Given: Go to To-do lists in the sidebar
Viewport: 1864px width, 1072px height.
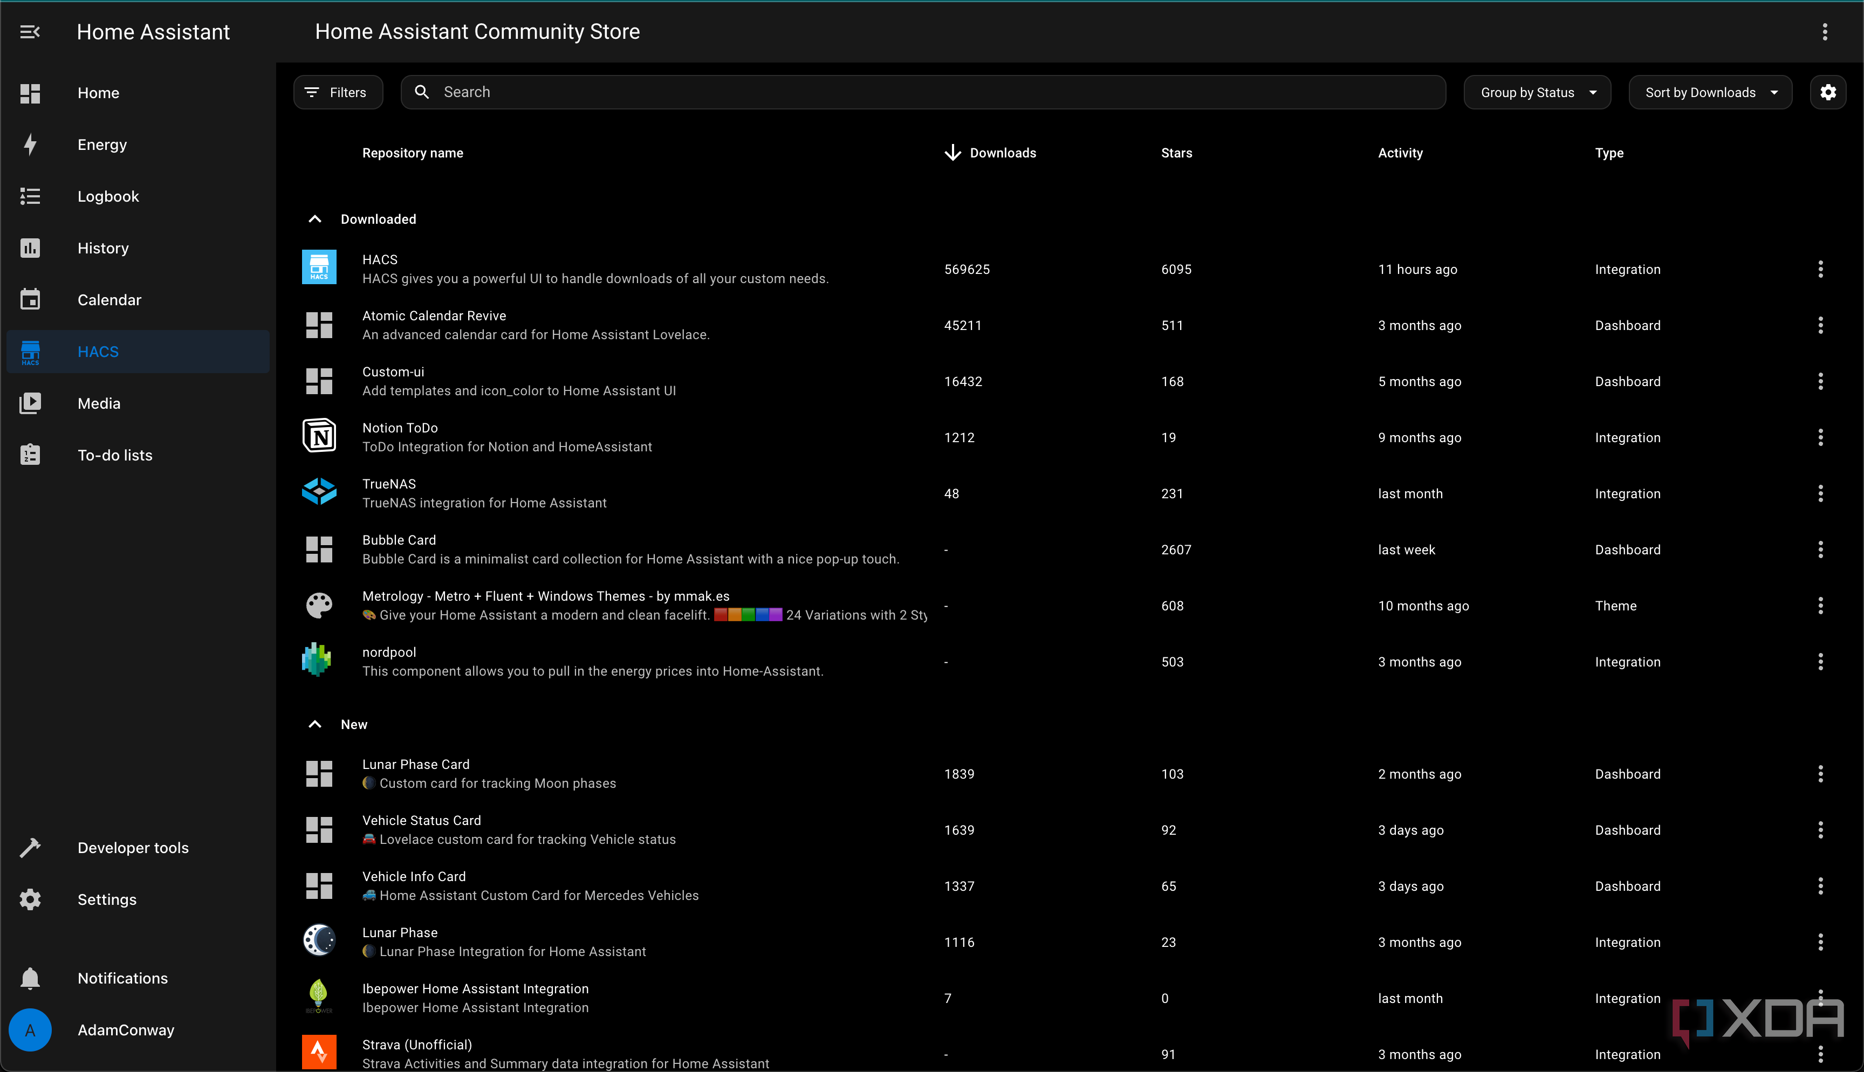Looking at the screenshot, I should [138, 455].
